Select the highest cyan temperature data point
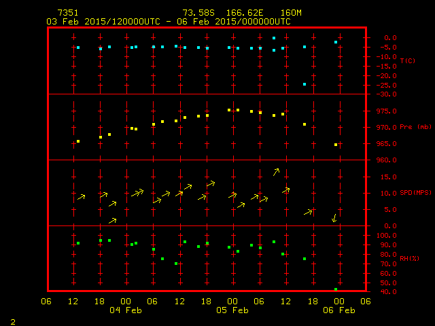This screenshot has height=326, width=435. [274, 38]
